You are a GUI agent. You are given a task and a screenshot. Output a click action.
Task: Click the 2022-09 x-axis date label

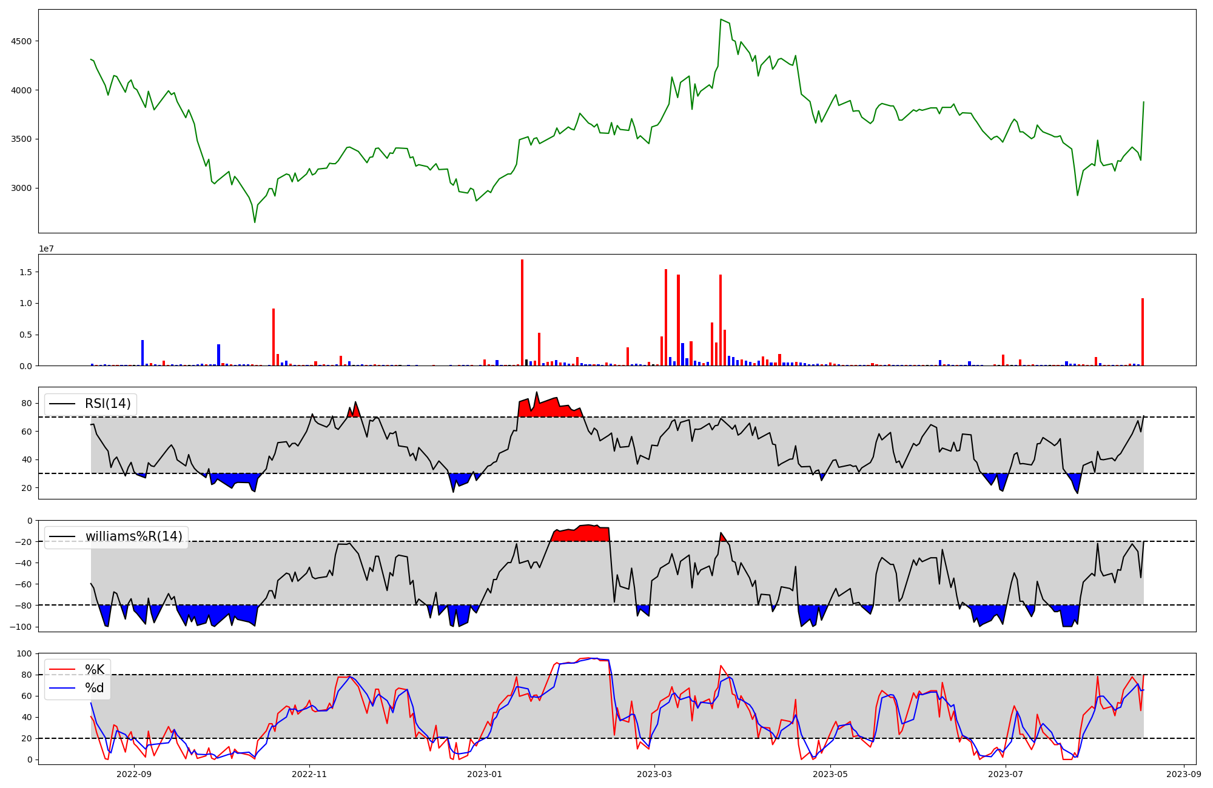[134, 774]
